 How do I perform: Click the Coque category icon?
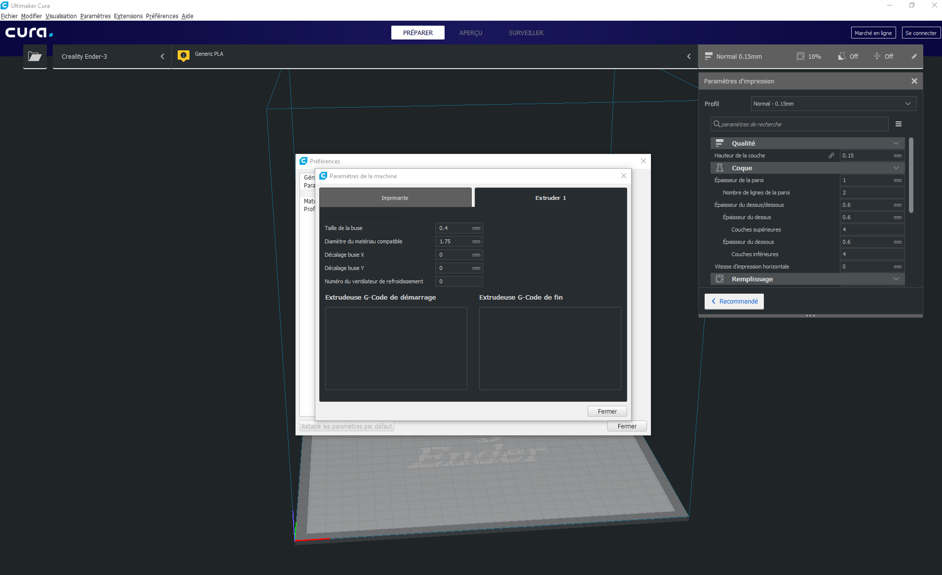[719, 168]
